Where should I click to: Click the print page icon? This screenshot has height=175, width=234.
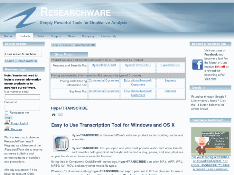click(x=53, y=115)
